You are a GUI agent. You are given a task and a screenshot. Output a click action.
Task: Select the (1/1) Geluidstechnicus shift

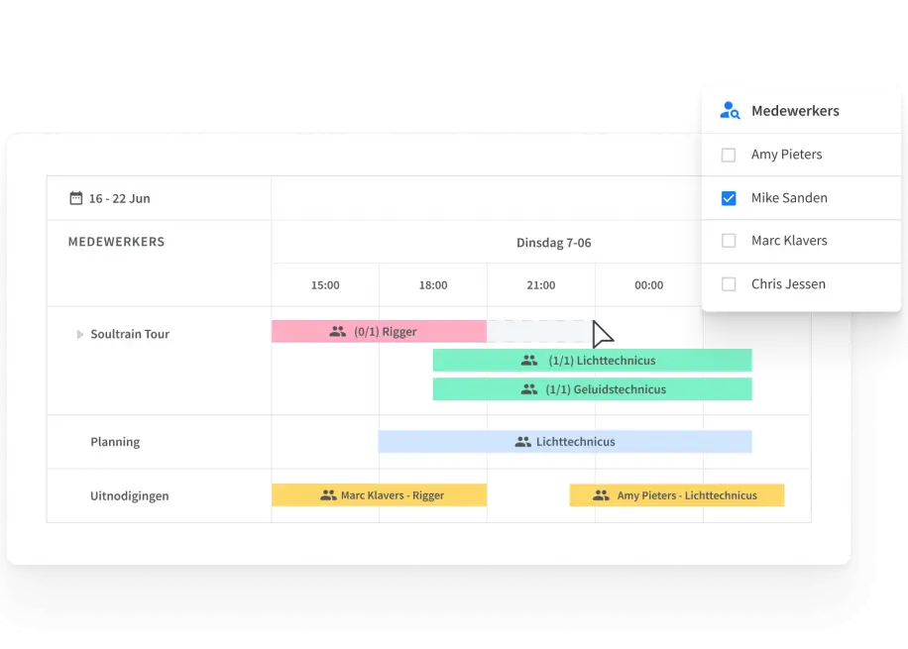pyautogui.click(x=593, y=389)
